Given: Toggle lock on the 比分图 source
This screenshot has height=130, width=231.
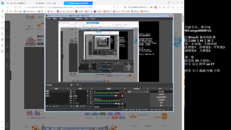Looking at the screenshot, I should click(90, 96).
